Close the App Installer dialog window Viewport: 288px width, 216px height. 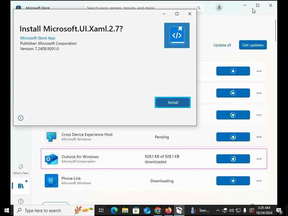(x=190, y=14)
